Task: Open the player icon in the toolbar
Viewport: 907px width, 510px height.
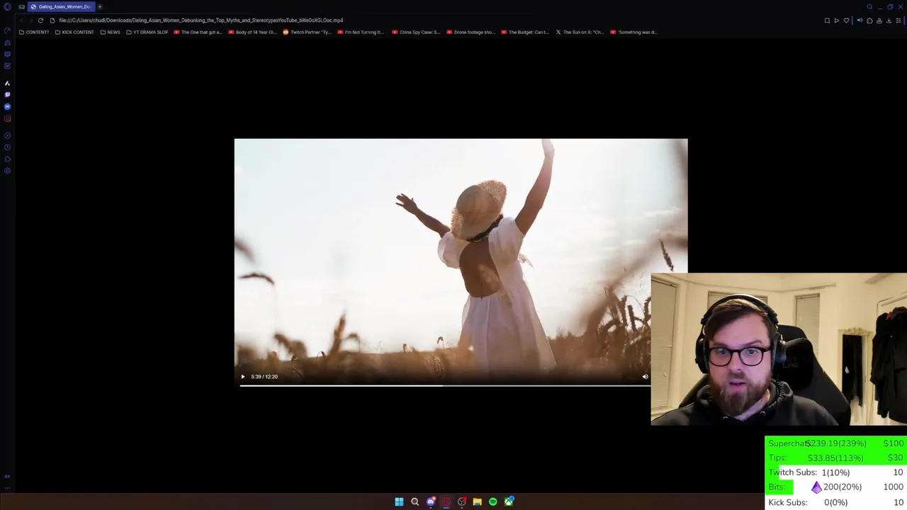Action: [836, 21]
